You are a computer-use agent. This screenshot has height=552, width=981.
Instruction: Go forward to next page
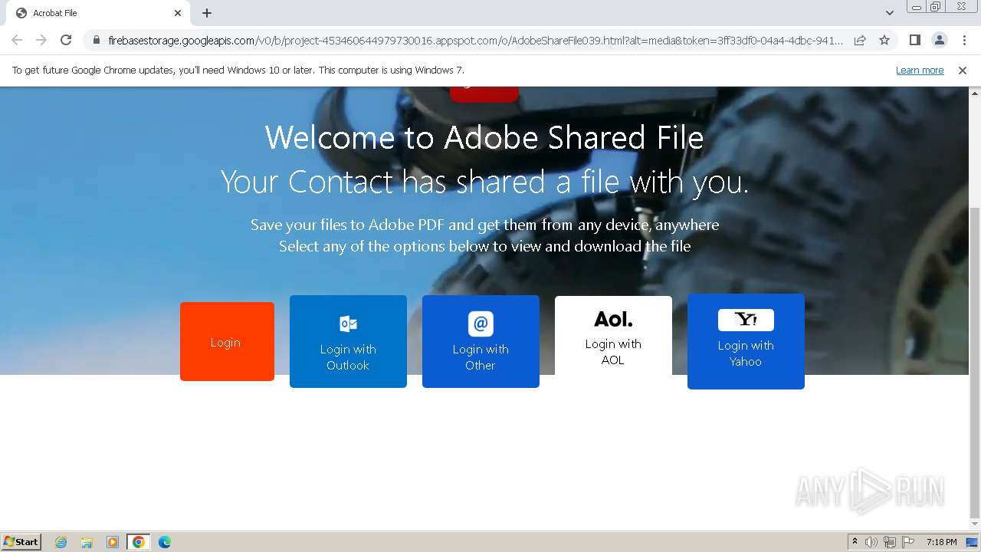(x=41, y=40)
